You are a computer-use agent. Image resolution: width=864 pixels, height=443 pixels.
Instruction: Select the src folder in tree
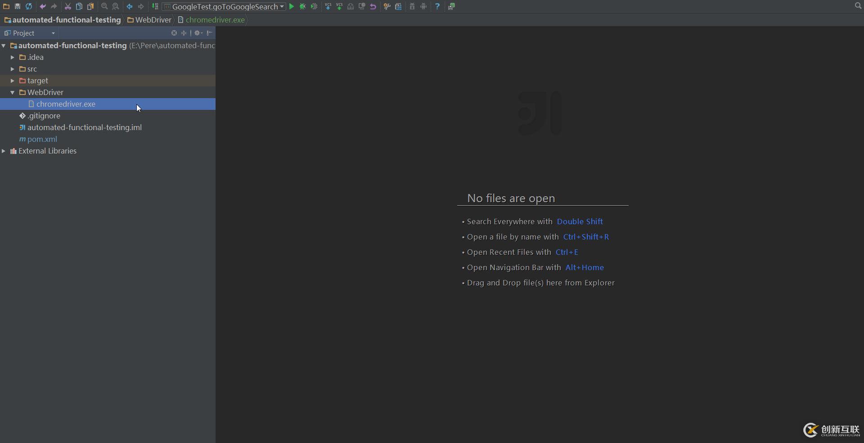tap(28, 69)
